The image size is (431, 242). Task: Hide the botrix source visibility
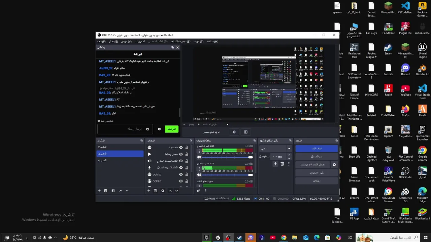tap(181, 174)
